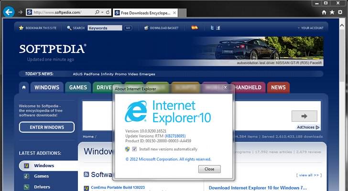The image size is (348, 191).
Task: Click the Spanish flag language icon
Action: pos(195,28)
